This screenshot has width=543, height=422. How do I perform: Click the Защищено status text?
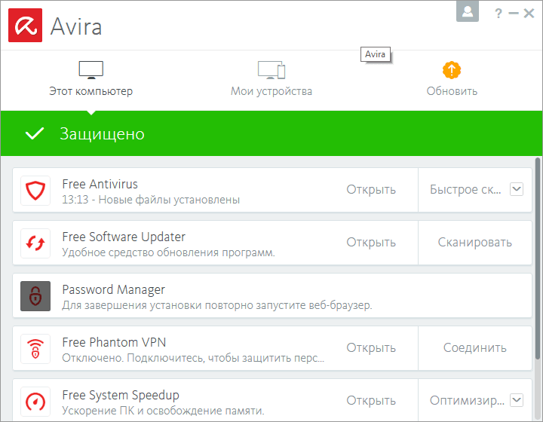pyautogui.click(x=102, y=134)
